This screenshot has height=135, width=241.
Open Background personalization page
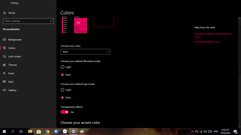15,40
